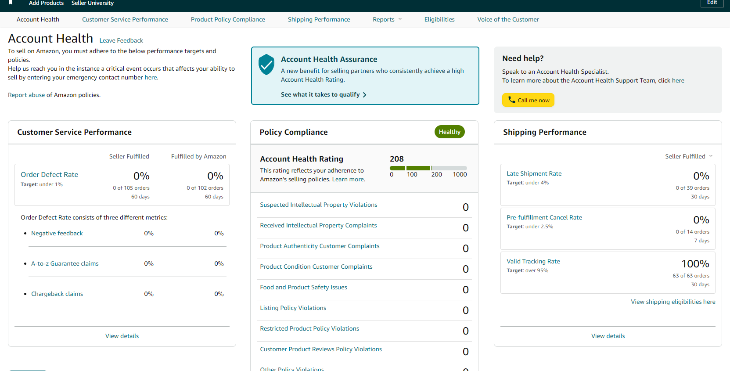Click the rating value 208
Viewport: 730px width, 371px height.
point(397,159)
